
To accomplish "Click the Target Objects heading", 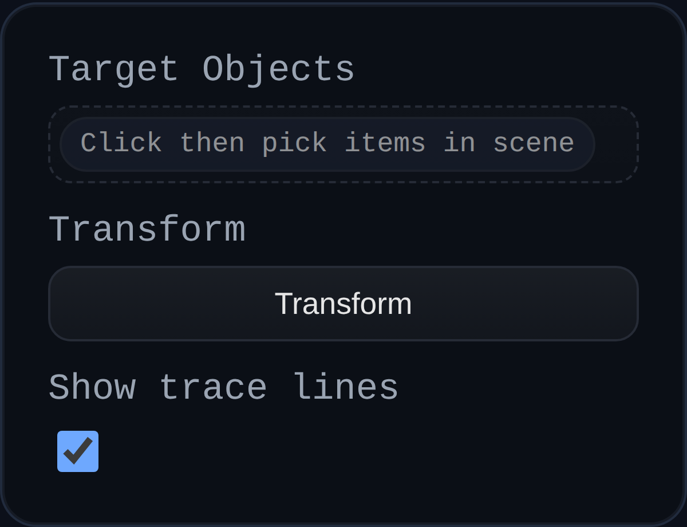I will 202,68.
